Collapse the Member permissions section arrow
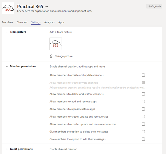166x154 pixels. coord(7,67)
